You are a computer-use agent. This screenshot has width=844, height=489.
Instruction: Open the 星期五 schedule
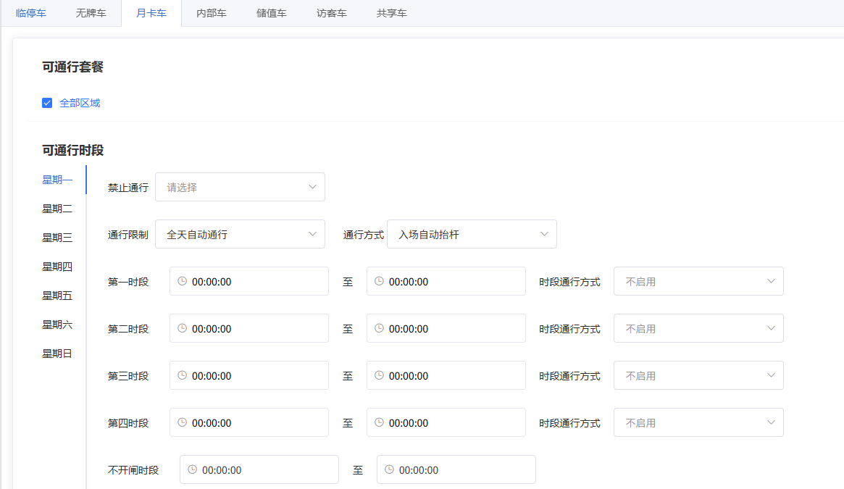tap(57, 296)
